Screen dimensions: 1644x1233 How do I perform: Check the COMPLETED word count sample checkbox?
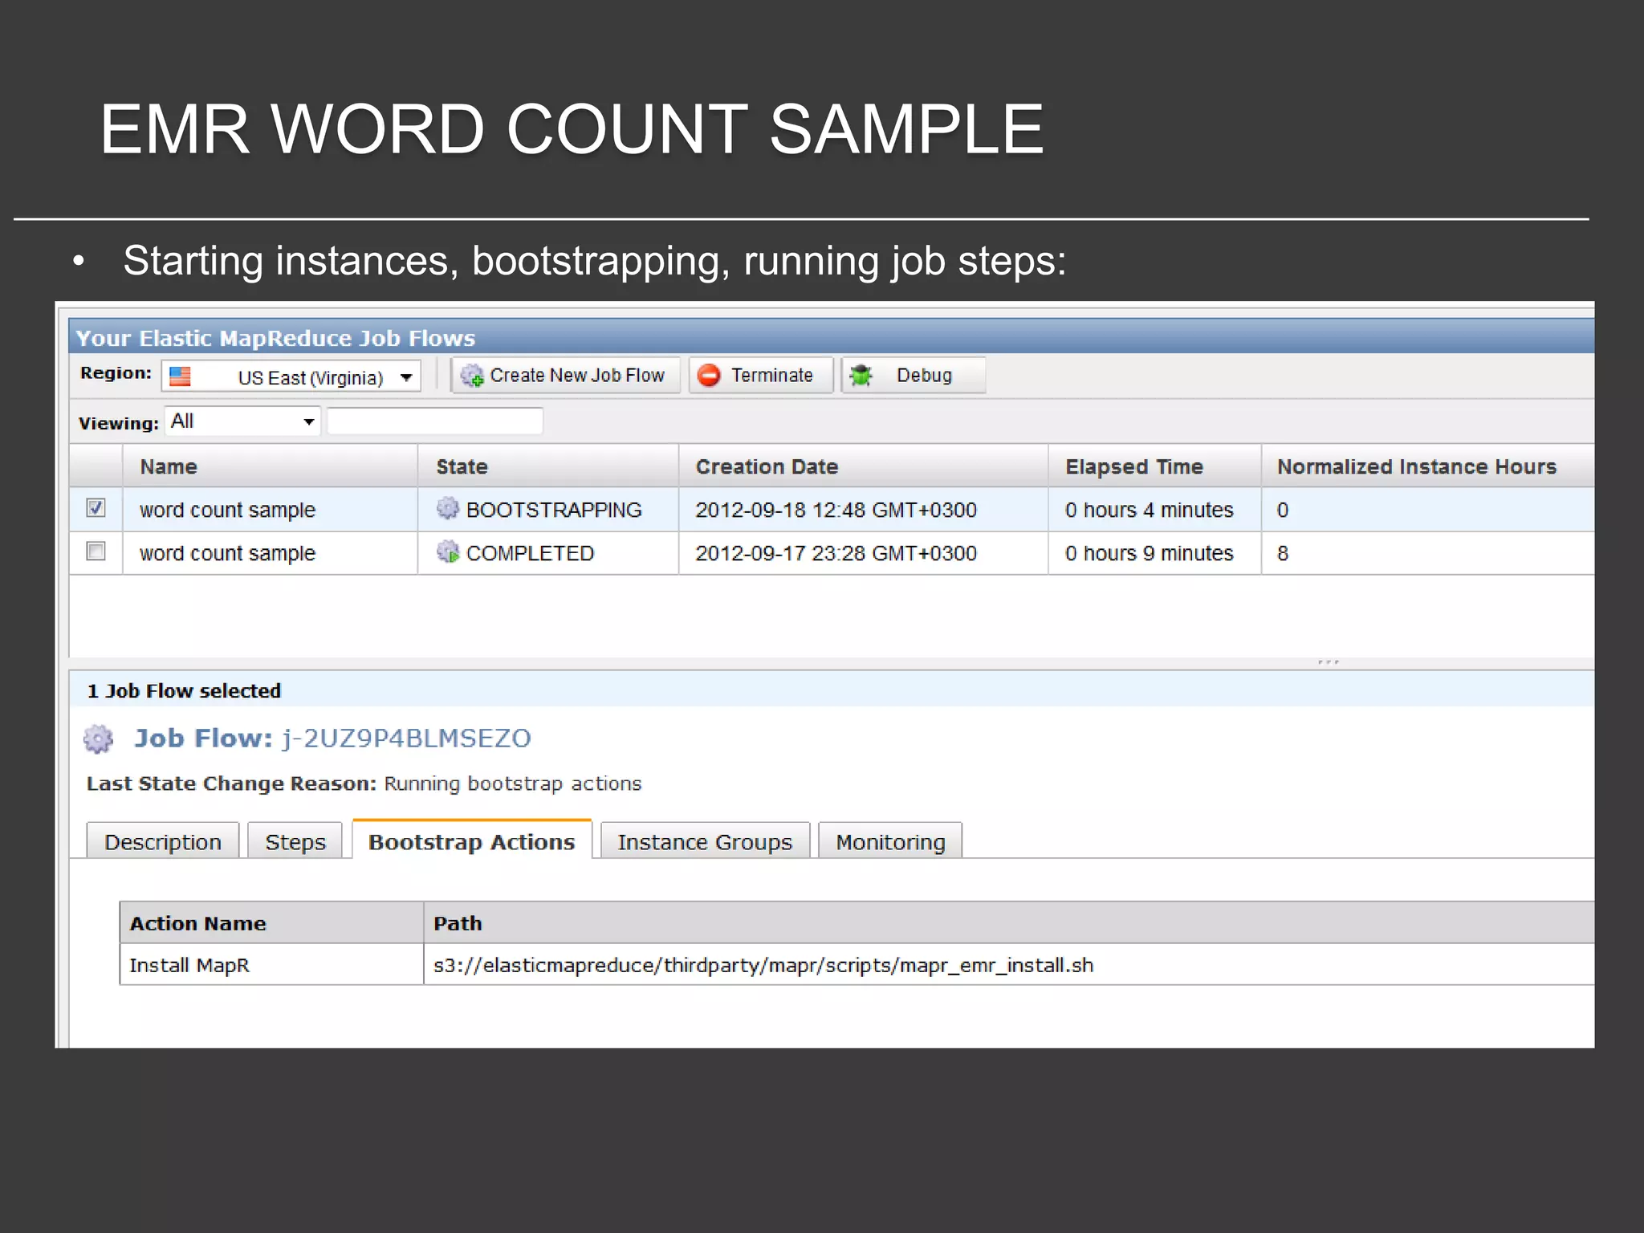96,551
